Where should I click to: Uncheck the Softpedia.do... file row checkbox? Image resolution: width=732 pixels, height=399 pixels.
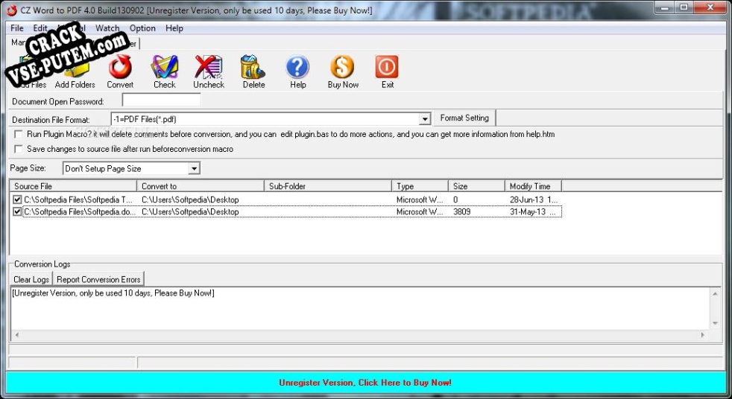[18, 211]
